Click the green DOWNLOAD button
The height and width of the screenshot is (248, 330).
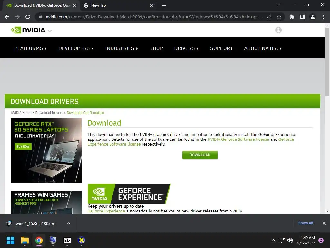(x=200, y=155)
